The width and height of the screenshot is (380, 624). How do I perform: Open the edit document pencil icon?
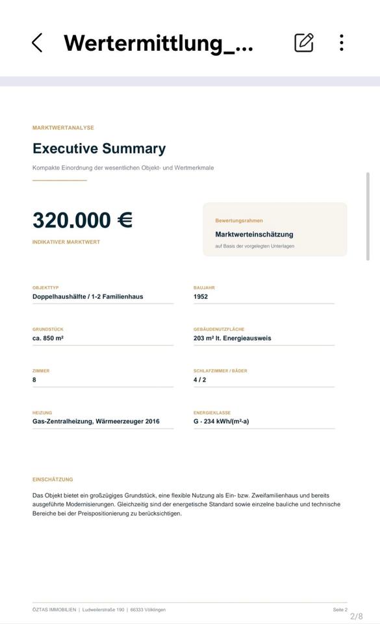click(x=304, y=43)
